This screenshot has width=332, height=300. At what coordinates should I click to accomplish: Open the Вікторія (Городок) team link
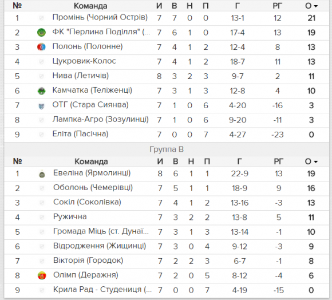[x=88, y=260]
